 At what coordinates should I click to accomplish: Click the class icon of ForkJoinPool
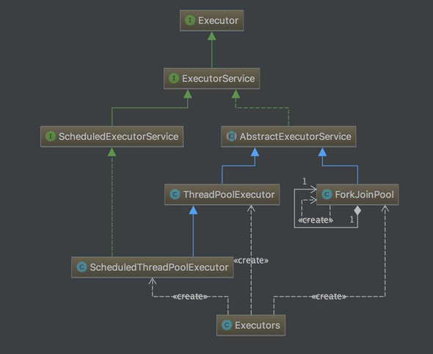(327, 195)
